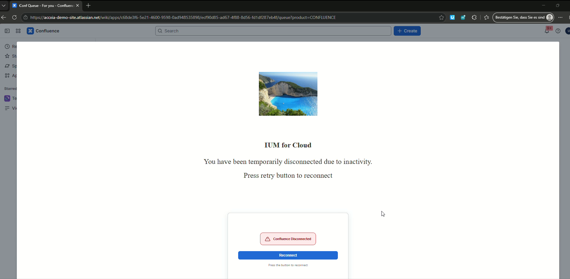Add this page to favorites with star
The width and height of the screenshot is (570, 279).
coord(441,17)
